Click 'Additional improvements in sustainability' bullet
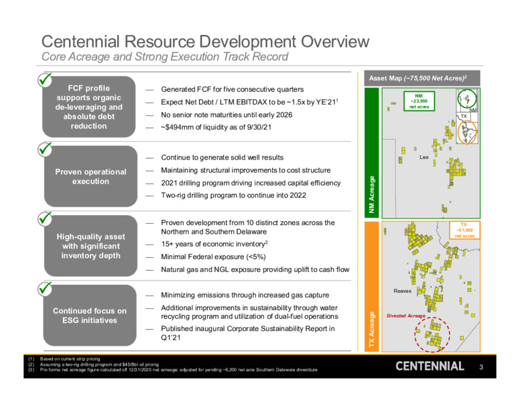Image resolution: width=520 pixels, height=402 pixels. (249, 312)
